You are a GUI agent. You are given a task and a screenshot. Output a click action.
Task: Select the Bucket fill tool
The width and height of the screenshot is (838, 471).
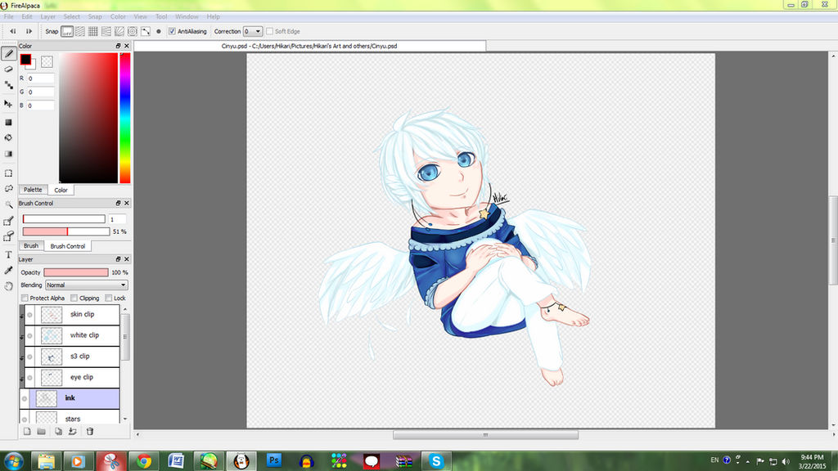pos(8,137)
